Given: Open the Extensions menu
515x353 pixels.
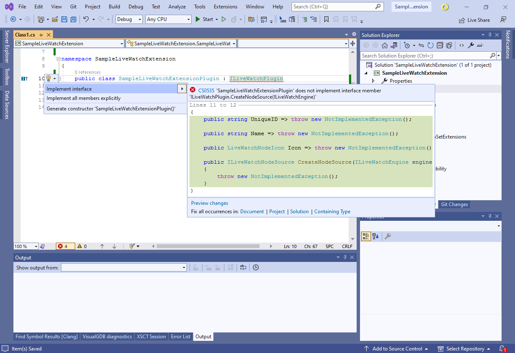Looking at the screenshot, I should coord(225,7).
